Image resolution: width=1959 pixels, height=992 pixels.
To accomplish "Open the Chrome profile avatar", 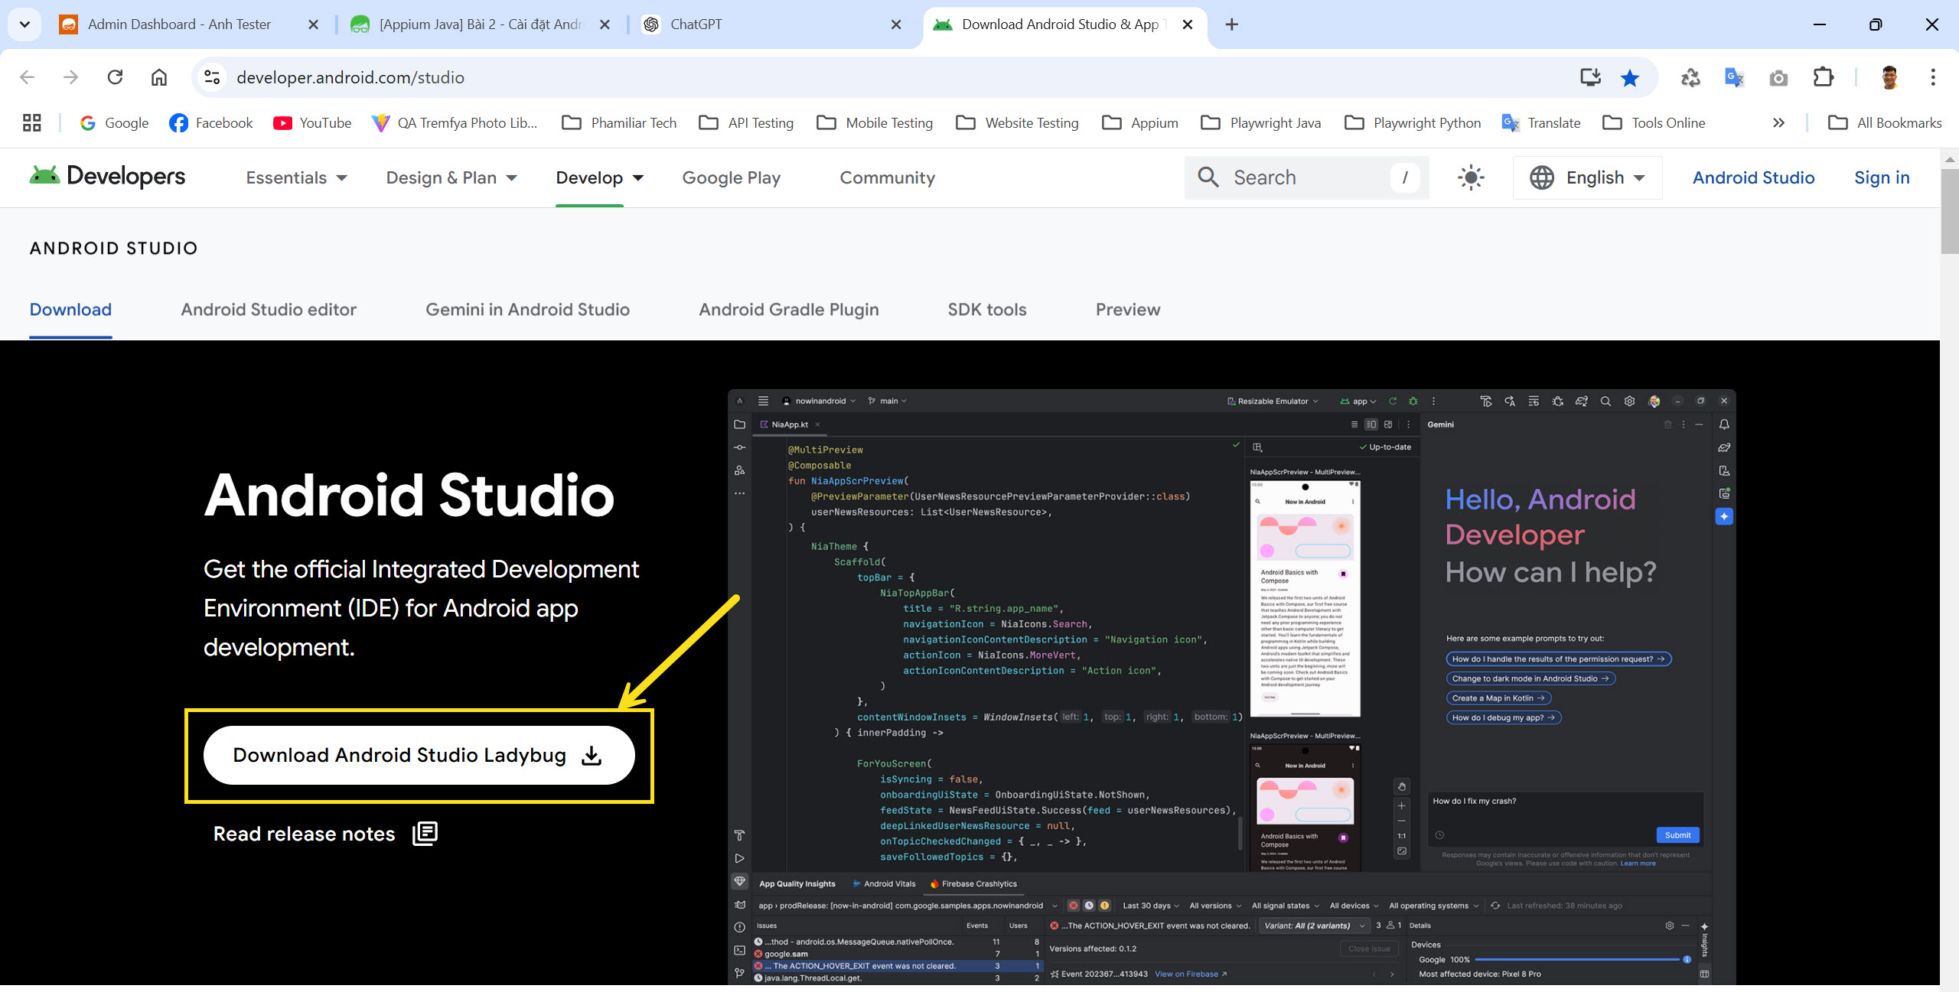I will pyautogui.click(x=1889, y=77).
